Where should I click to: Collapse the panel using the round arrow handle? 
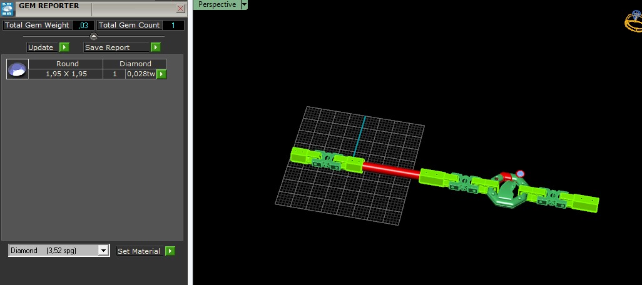click(94, 36)
